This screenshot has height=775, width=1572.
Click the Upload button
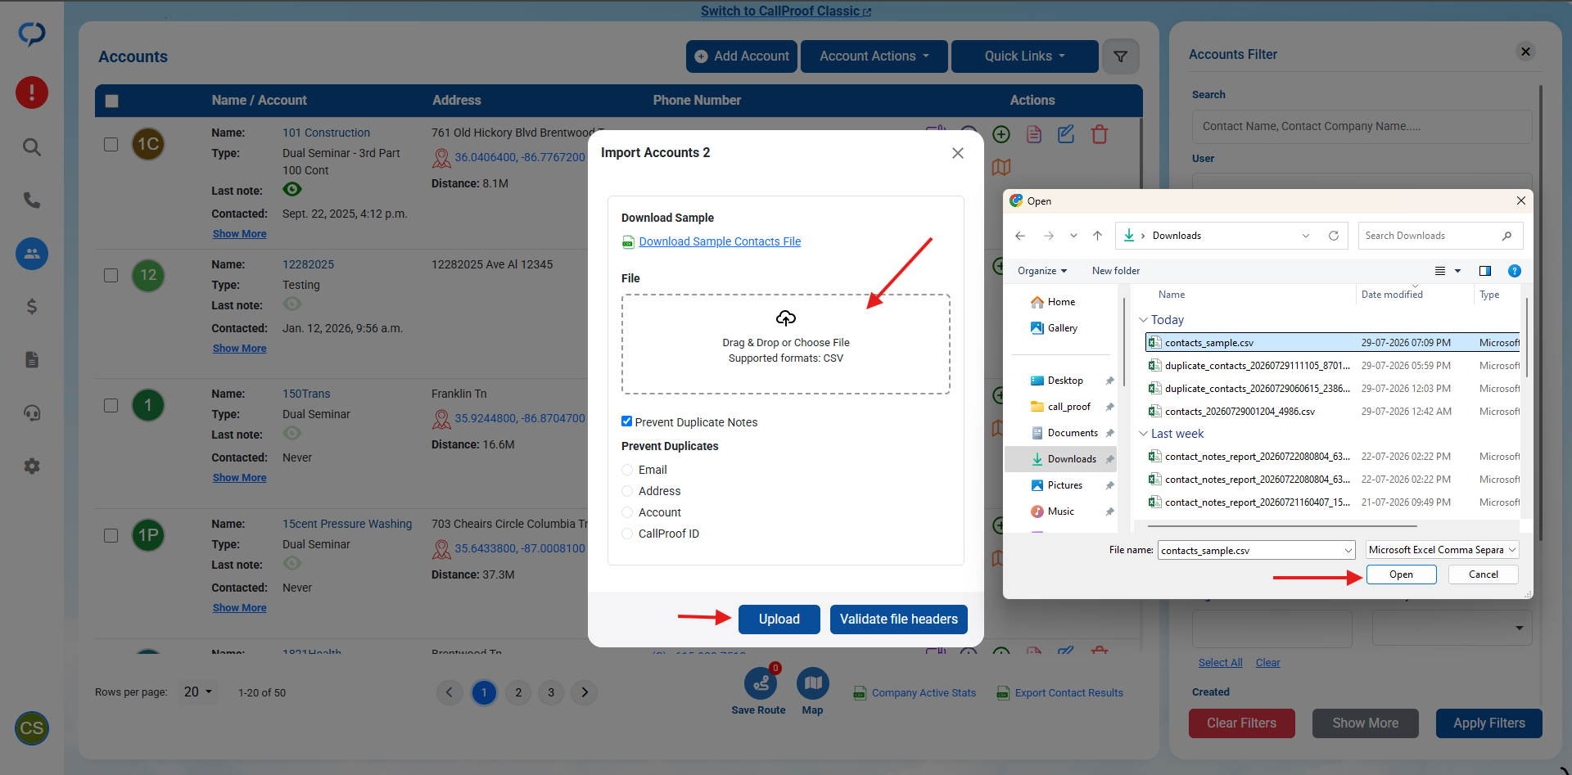(x=779, y=620)
